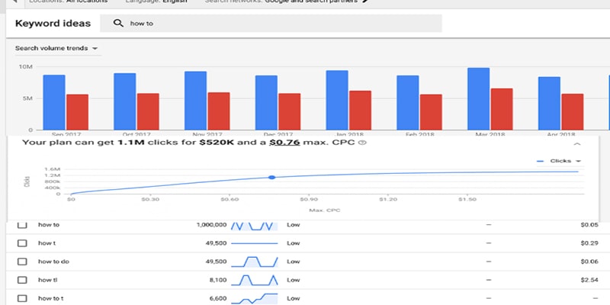
Task: Tick the checkbox for 'how to do'
Action: pyautogui.click(x=22, y=262)
